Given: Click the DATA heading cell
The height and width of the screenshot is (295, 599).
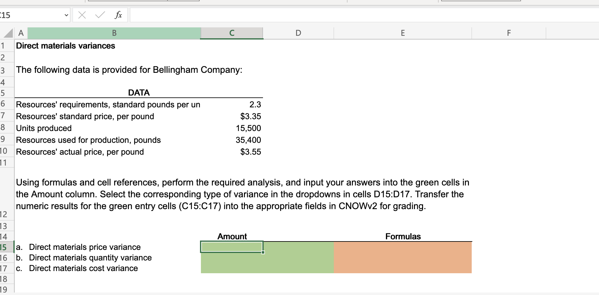Looking at the screenshot, I should tap(139, 92).
